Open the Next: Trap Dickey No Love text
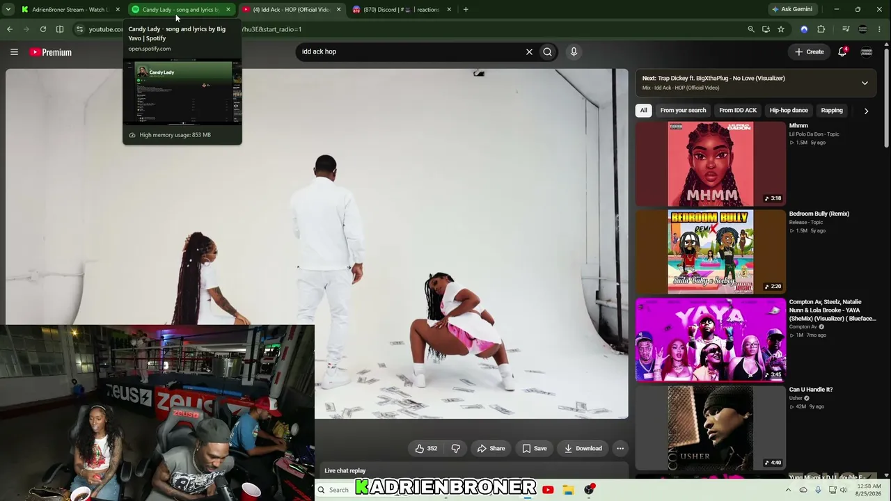This screenshot has height=501, width=891. click(713, 78)
